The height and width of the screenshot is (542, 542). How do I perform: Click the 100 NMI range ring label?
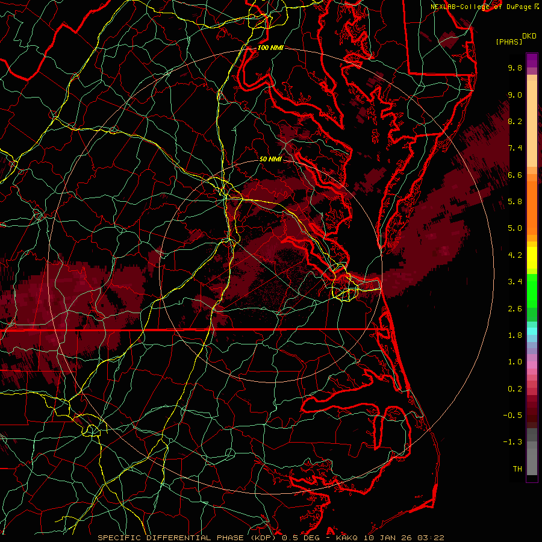pos(270,48)
